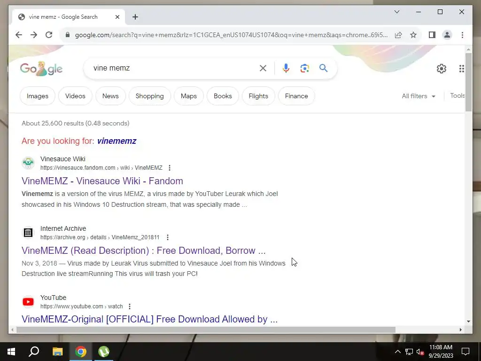Share this page from address bar
Screen dimensions: 481x361
pyautogui.click(x=398, y=35)
